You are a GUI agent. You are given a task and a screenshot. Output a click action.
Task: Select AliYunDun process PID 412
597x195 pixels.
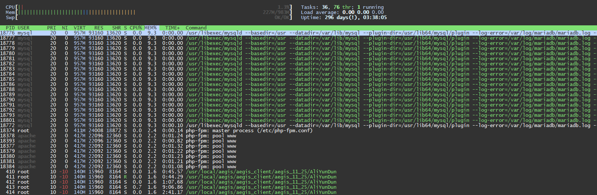point(168,182)
